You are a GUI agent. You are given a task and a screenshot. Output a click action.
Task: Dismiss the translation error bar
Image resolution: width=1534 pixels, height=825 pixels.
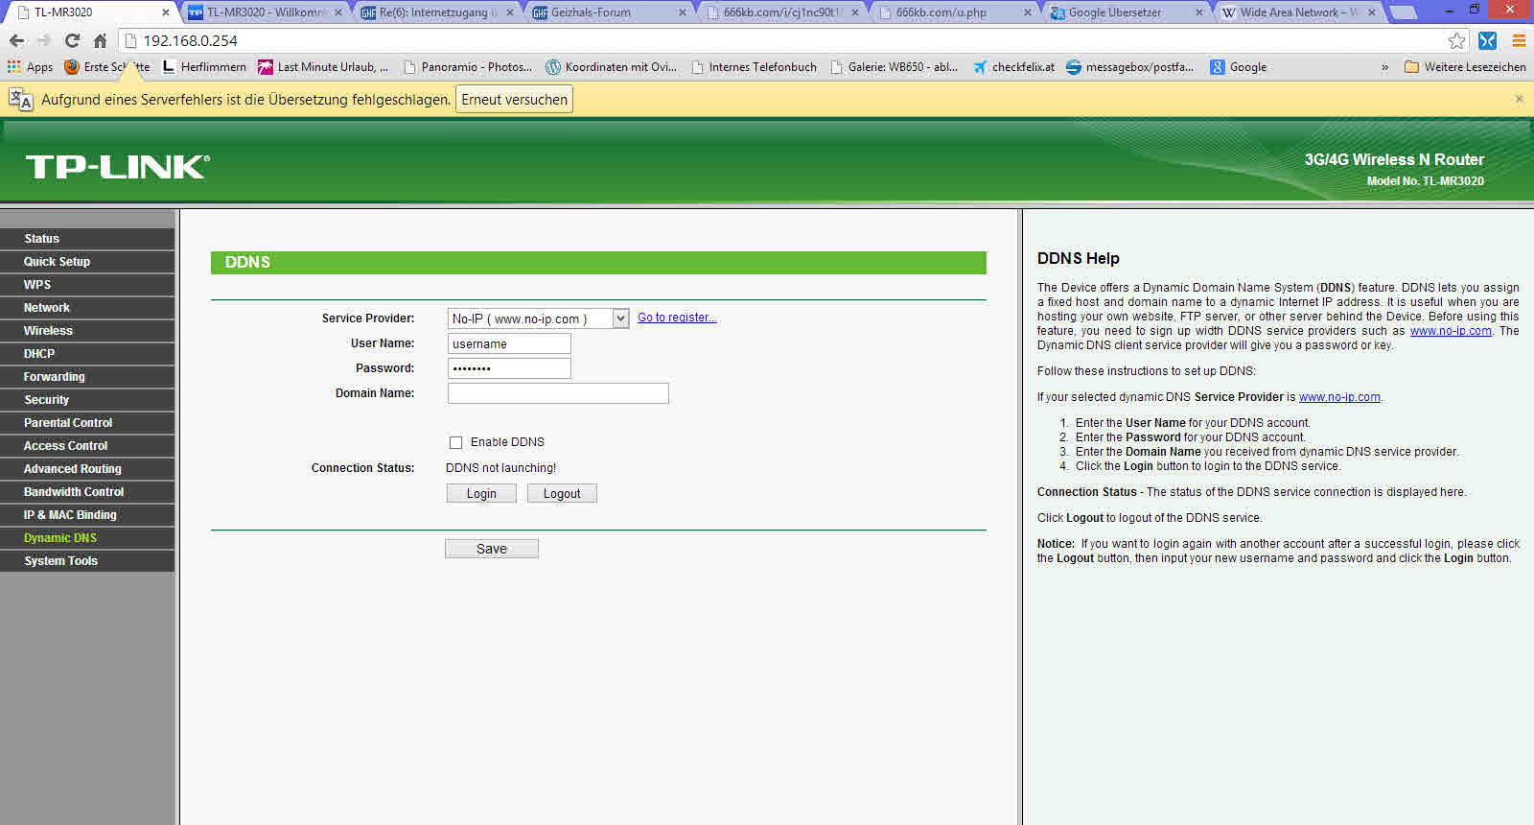tap(1519, 99)
